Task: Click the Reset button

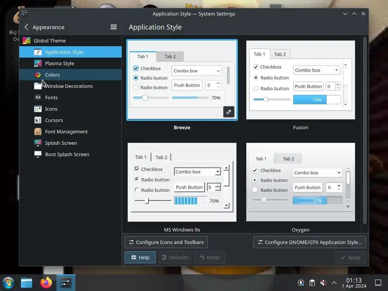Action: (210, 257)
